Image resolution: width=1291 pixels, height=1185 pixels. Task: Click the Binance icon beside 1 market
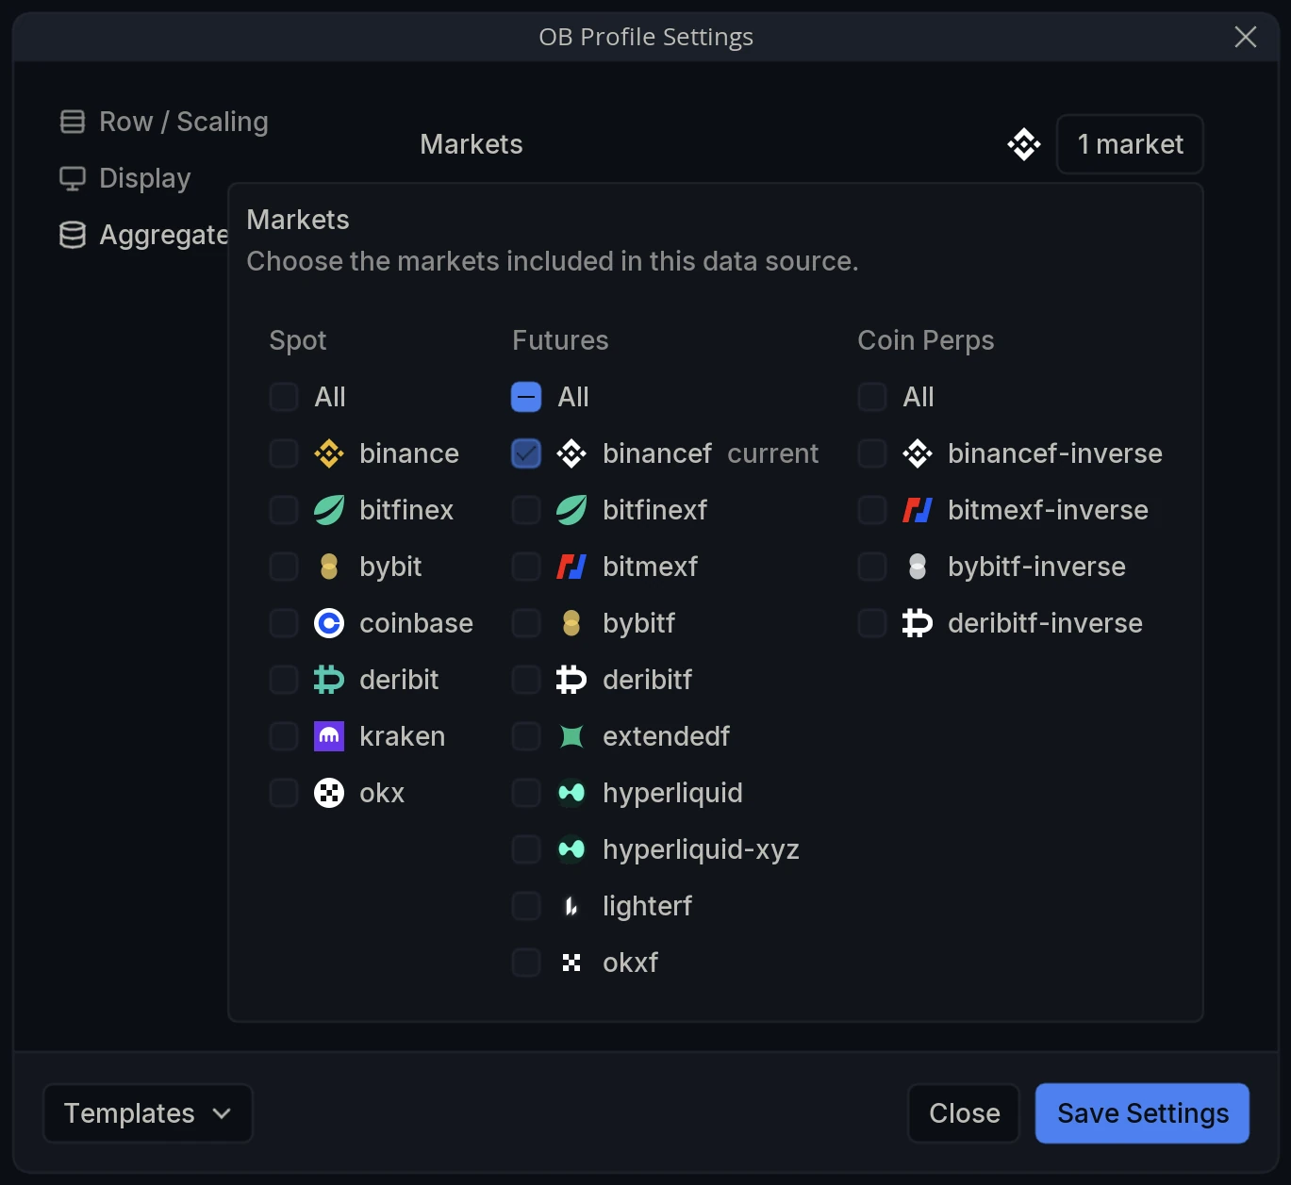(1024, 144)
